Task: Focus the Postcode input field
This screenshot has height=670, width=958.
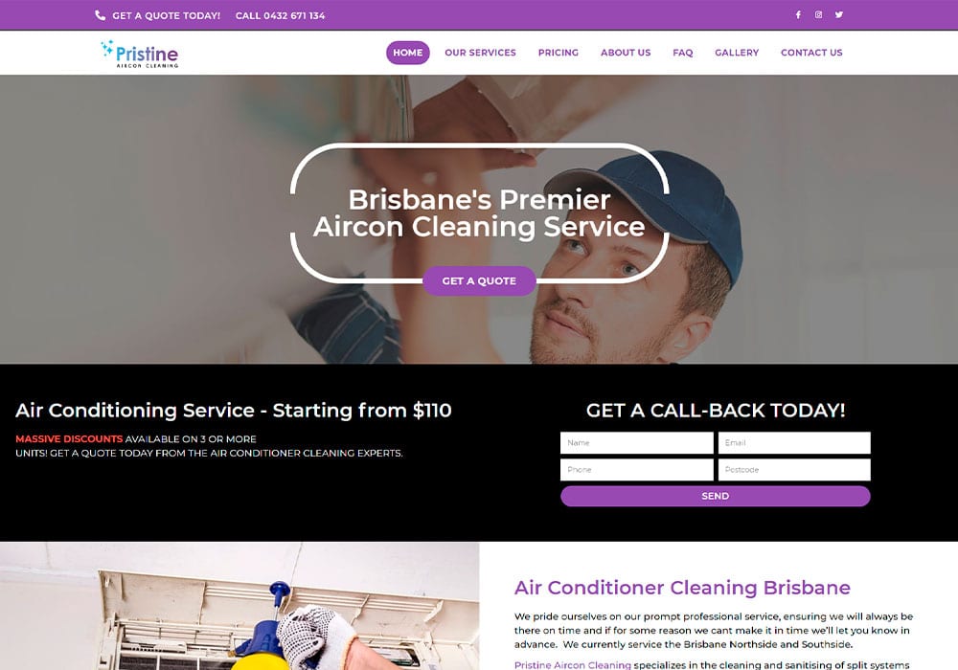Action: 794,470
